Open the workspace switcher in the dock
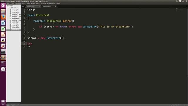This screenshot has height=106, width=188. click(3, 63)
